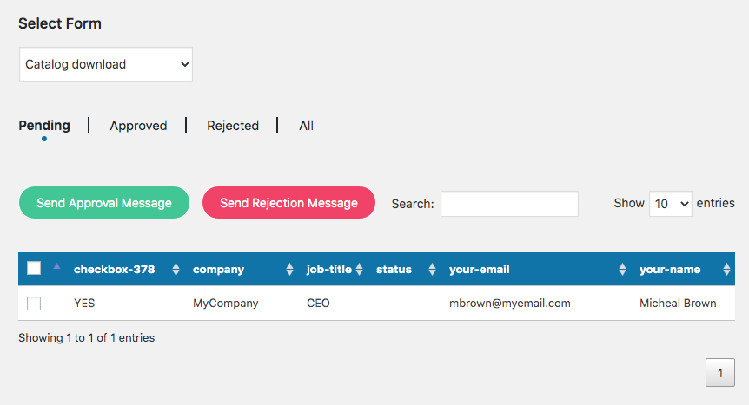Click Send Approval Message button
Screen dimensions: 749x405
(104, 203)
